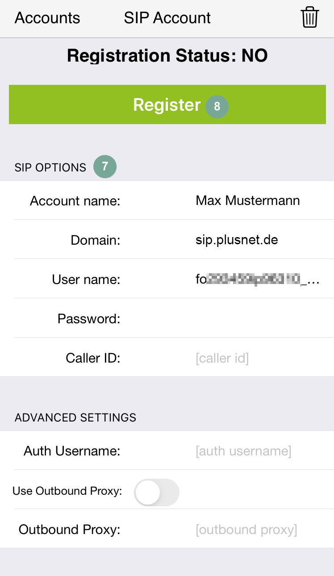Toggle the Use Outbound Proxy switch

(x=157, y=492)
